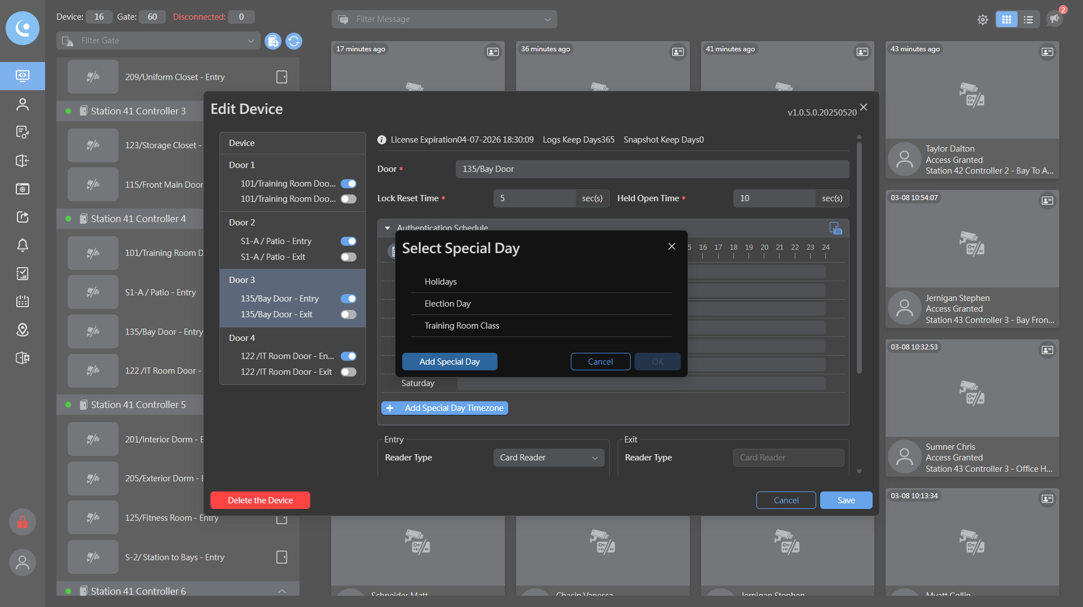
Task: Toggle the 135/Bay Door - Exit switch
Action: point(349,314)
